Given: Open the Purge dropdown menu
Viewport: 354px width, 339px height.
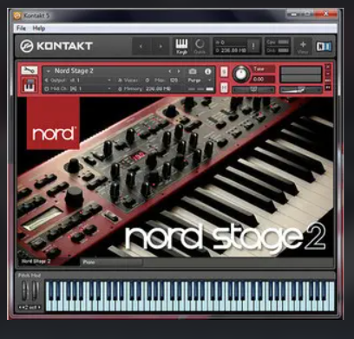Looking at the screenshot, I should [200, 80].
